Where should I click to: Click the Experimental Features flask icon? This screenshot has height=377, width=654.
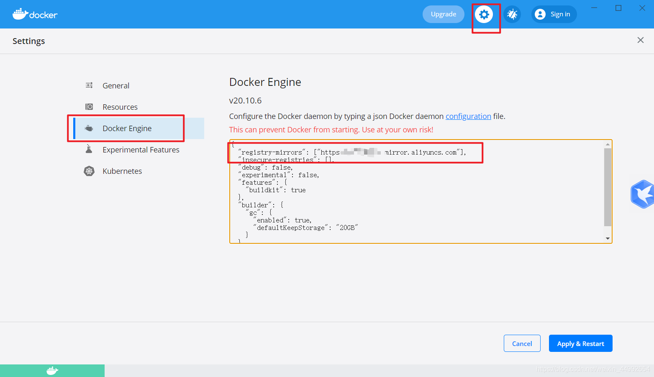coord(89,149)
